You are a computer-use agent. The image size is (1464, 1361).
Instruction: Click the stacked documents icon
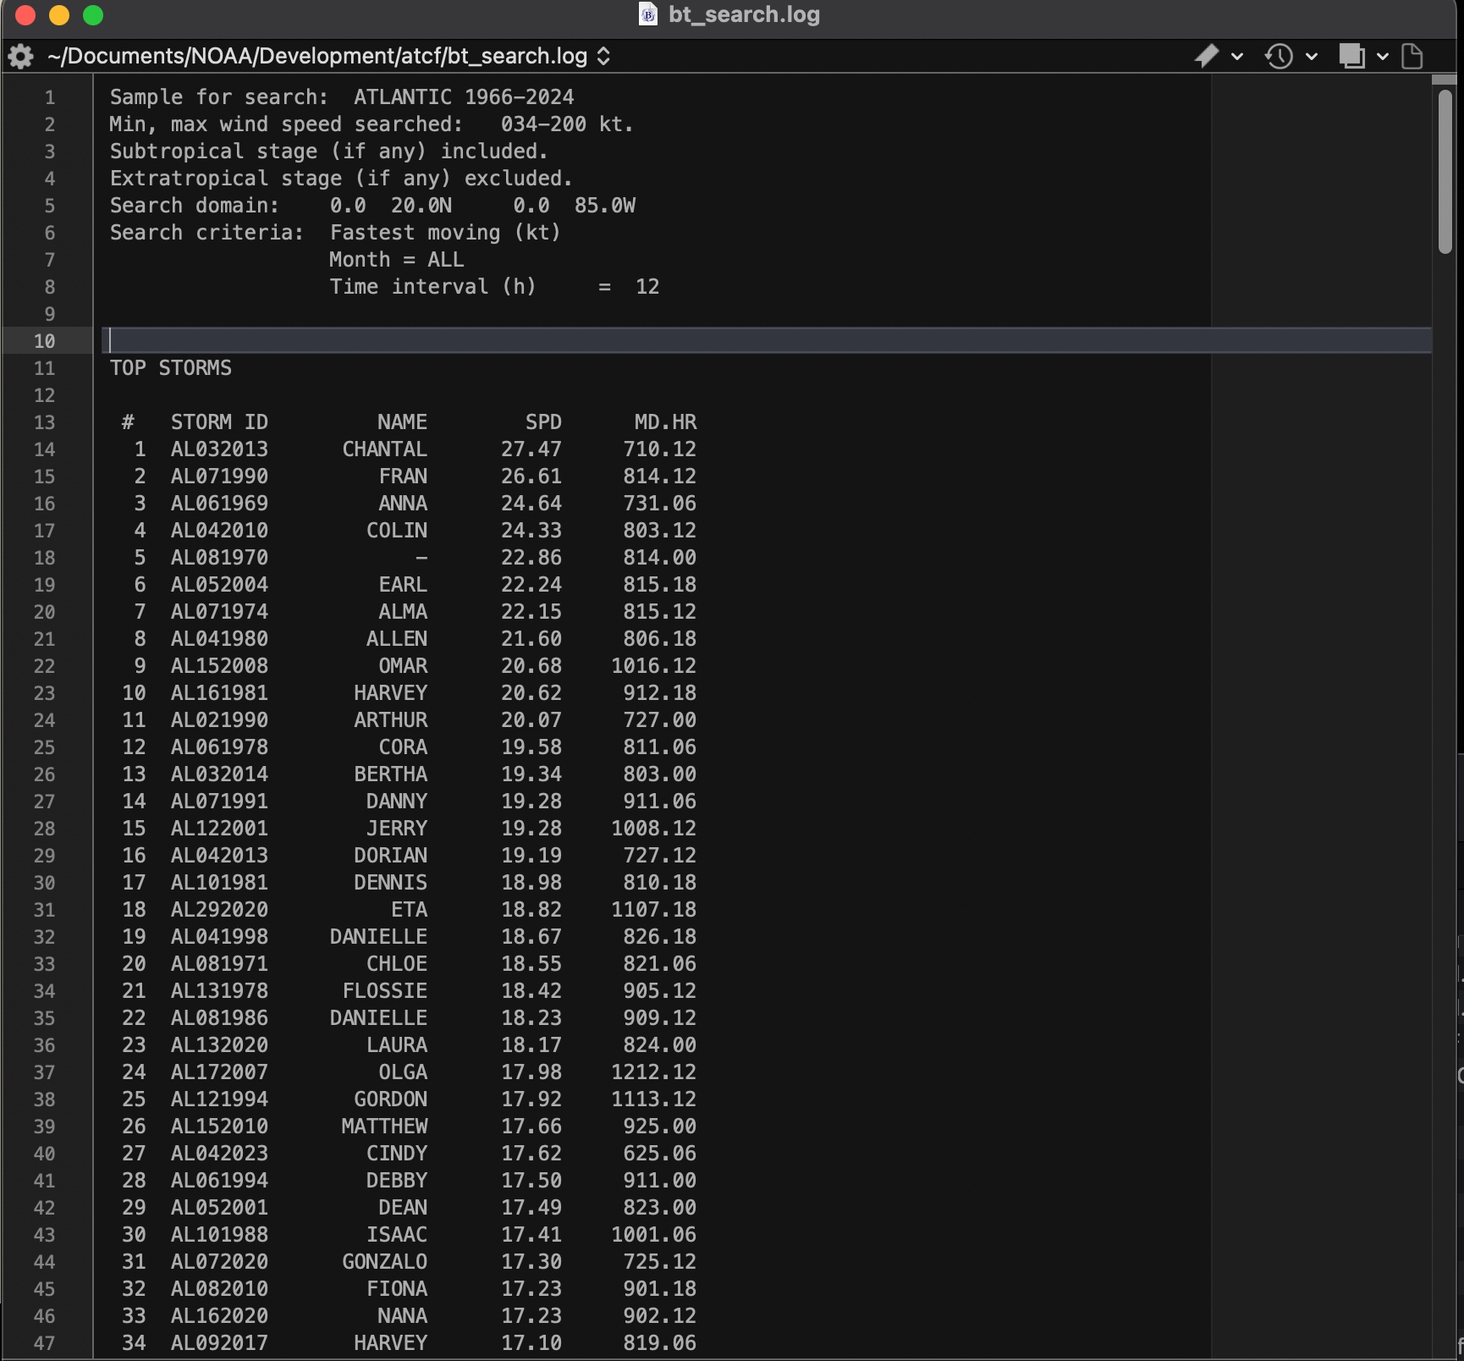(1351, 57)
